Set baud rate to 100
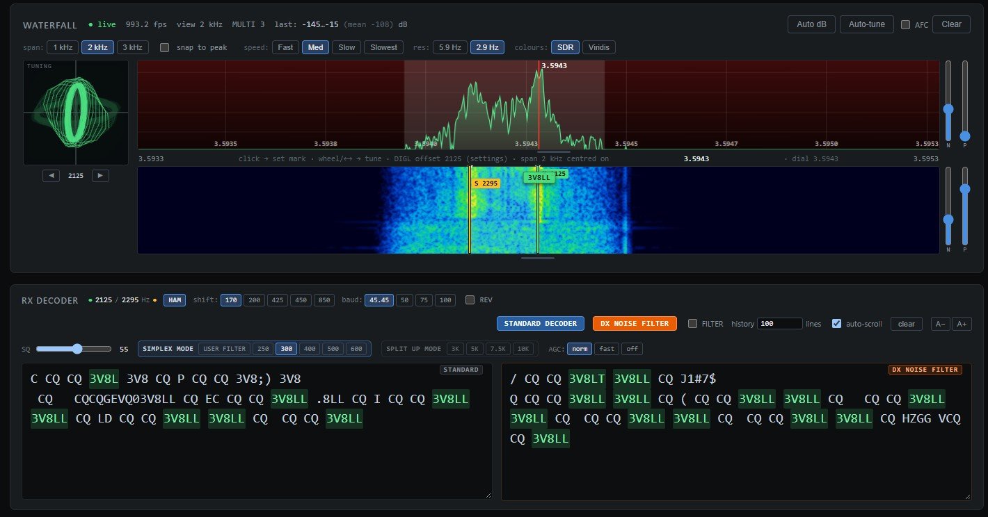The width and height of the screenshot is (988, 517). (446, 300)
